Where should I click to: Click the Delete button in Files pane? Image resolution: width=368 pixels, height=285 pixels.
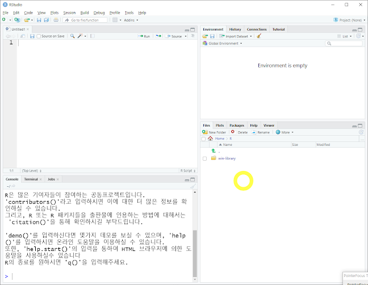[x=240, y=132]
